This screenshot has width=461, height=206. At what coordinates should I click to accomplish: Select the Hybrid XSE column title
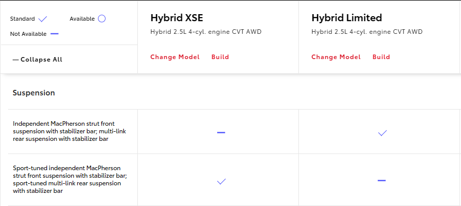point(177,18)
